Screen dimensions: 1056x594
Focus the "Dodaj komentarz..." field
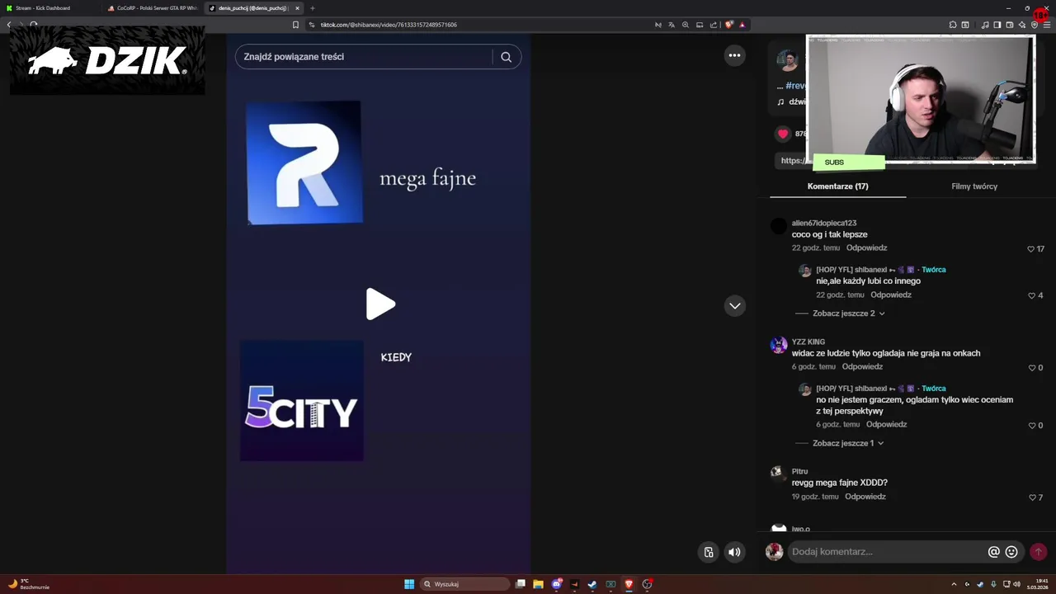click(887, 552)
